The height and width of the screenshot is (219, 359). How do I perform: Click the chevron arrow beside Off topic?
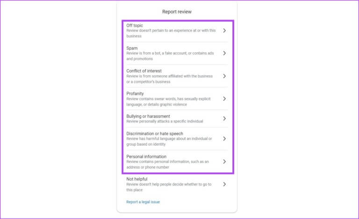(x=224, y=30)
